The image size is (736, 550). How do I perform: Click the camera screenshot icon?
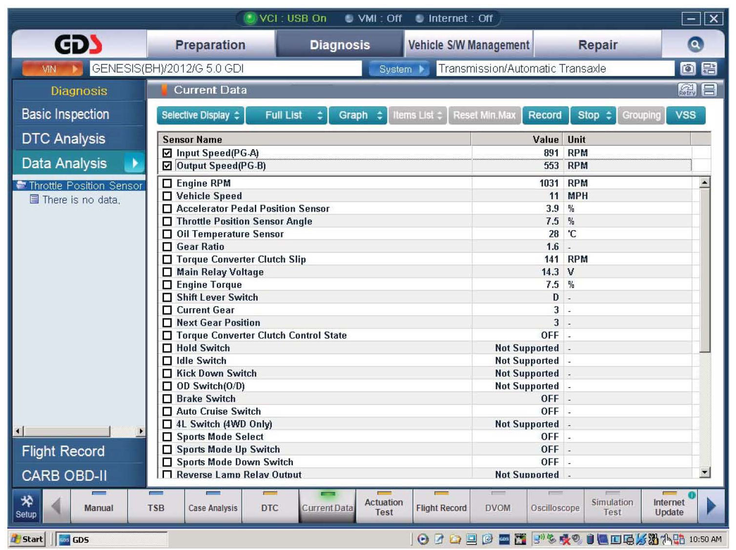tap(688, 69)
